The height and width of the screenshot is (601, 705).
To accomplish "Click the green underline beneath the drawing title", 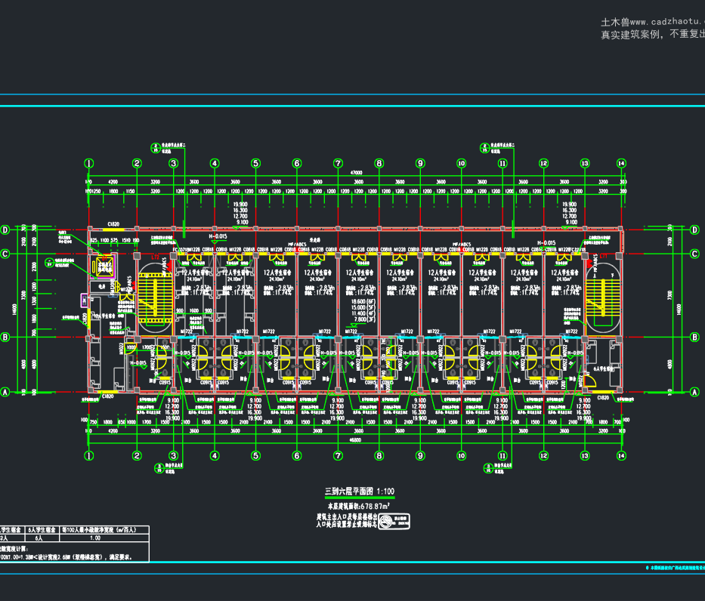I will tap(359, 498).
